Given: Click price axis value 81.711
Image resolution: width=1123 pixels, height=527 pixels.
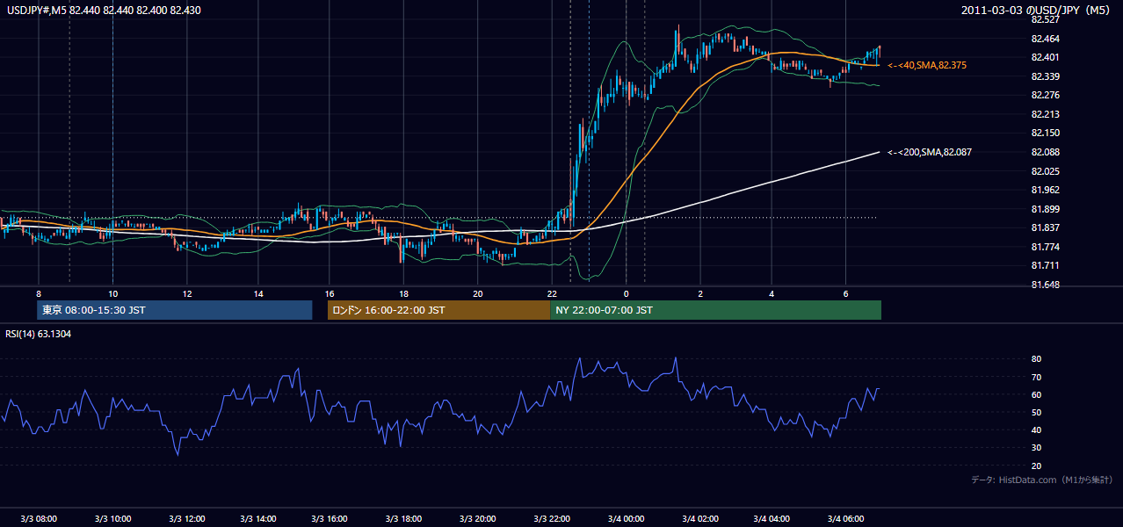Looking at the screenshot, I should point(1046,265).
